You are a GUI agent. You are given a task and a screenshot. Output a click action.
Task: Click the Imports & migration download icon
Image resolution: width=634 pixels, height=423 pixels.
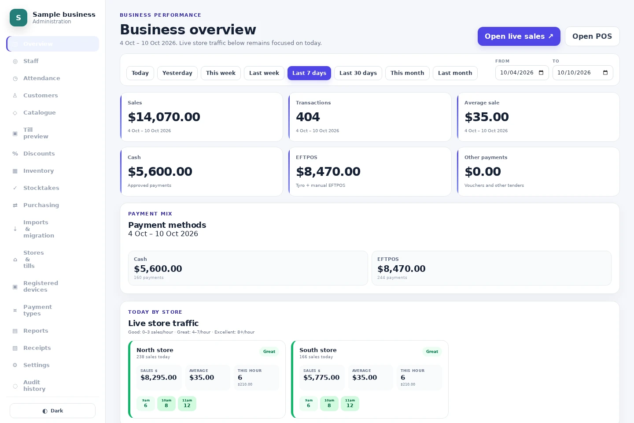(15, 229)
